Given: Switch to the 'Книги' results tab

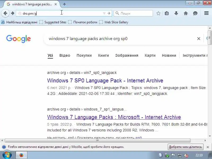Looking at the screenshot, I should pyautogui.click(x=103, y=55).
